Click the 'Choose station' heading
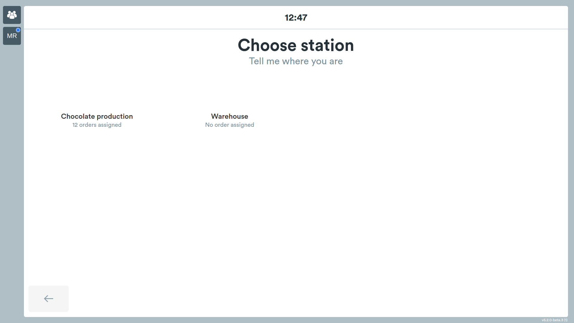This screenshot has width=574, height=323. pyautogui.click(x=296, y=45)
